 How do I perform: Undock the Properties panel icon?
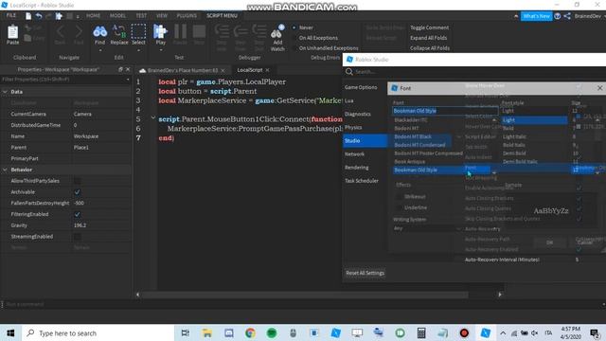pyautogui.click(x=120, y=69)
